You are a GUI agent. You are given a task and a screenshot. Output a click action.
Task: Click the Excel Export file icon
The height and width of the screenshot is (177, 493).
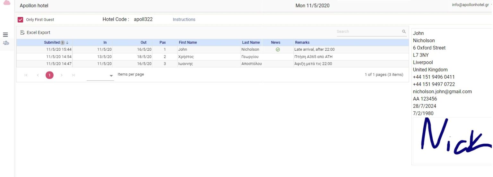point(22,32)
